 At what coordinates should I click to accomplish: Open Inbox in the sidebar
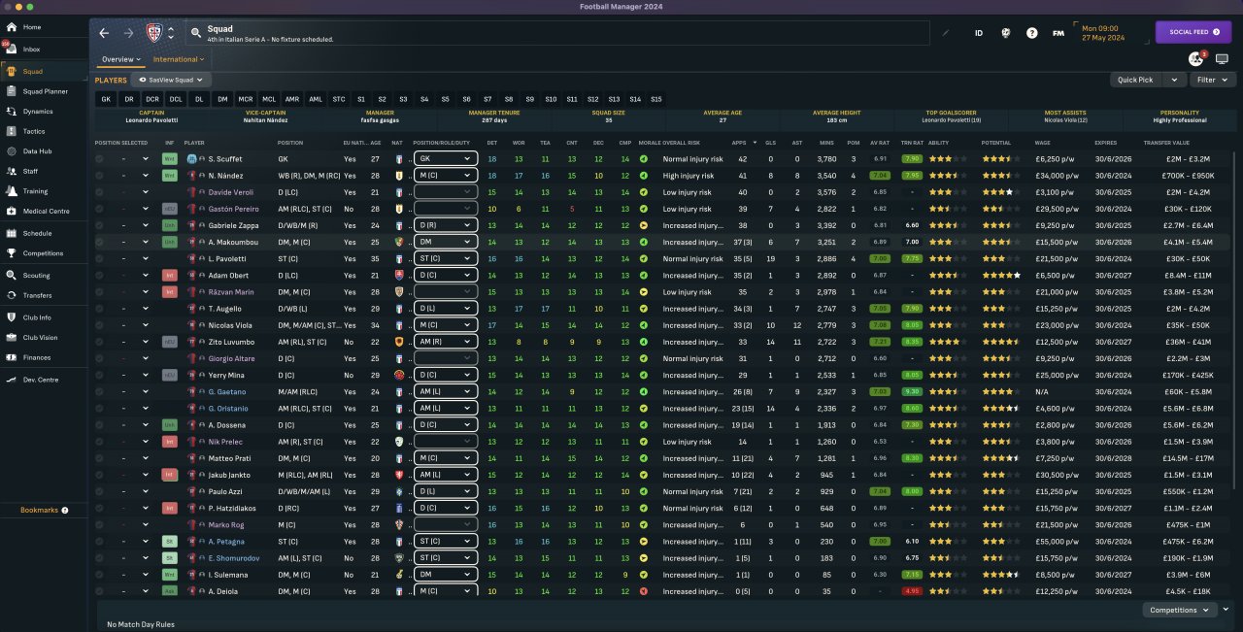[x=45, y=49]
